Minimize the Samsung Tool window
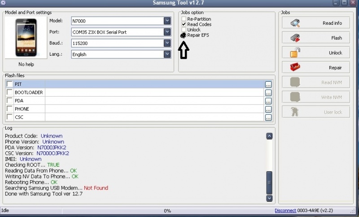359x217 pixels. (336, 3)
